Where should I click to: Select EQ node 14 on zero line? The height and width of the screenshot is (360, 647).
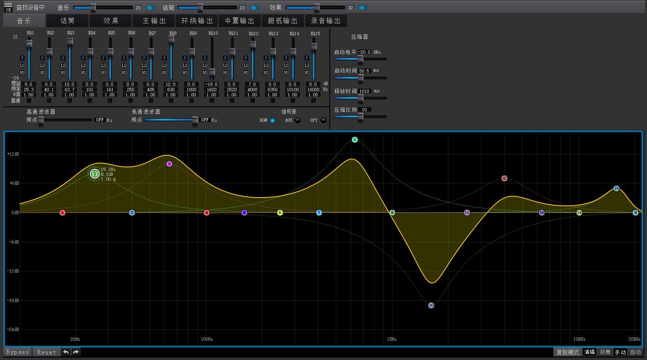(579, 212)
